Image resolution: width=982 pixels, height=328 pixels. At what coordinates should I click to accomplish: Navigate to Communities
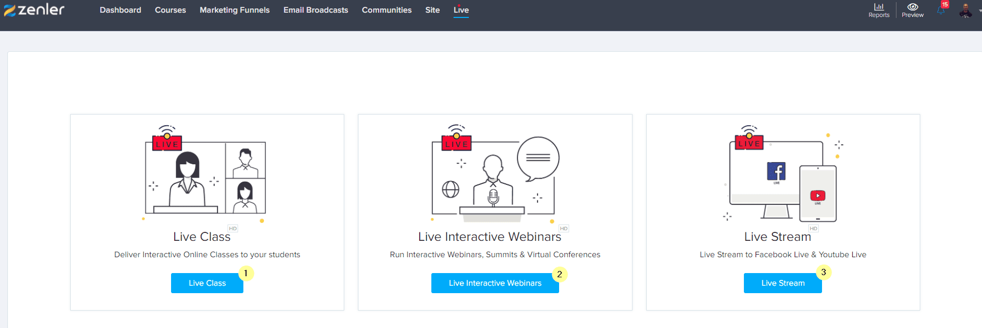click(386, 10)
